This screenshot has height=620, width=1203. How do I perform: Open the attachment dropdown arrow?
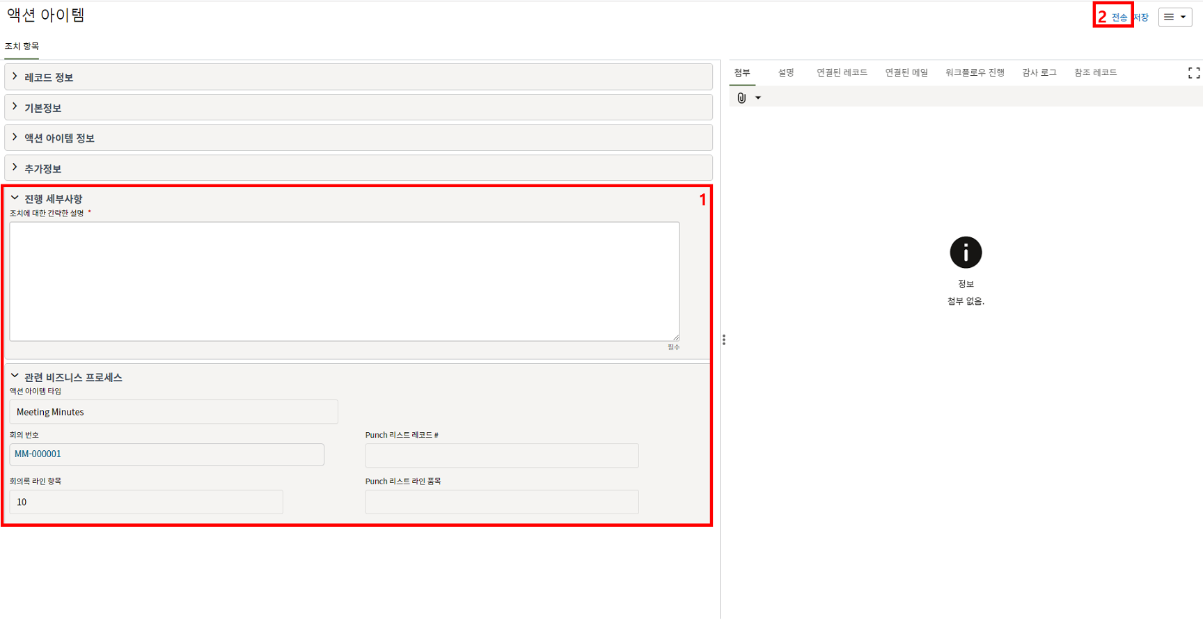tap(758, 98)
